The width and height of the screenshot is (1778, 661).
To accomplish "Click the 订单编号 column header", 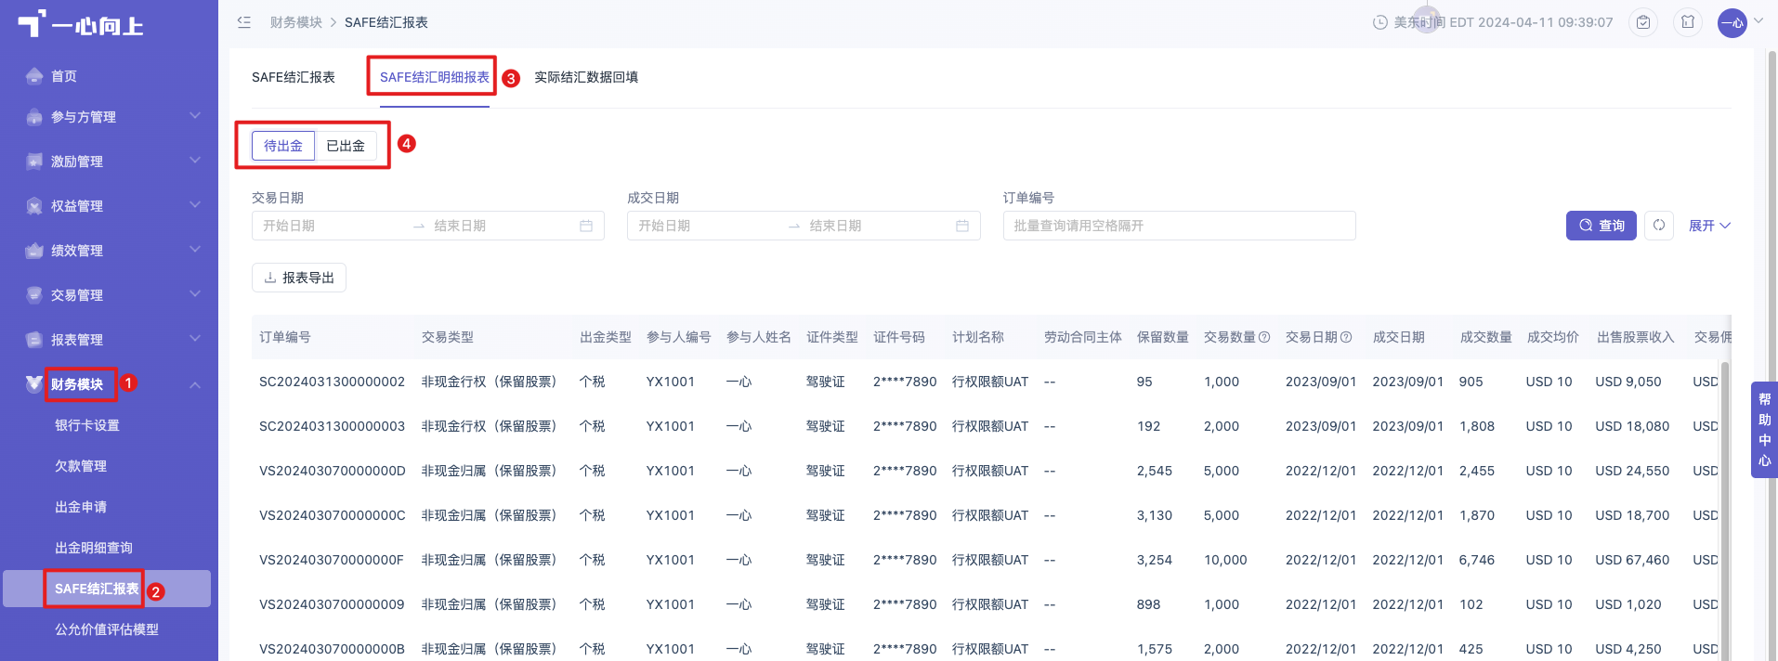I will click(285, 337).
